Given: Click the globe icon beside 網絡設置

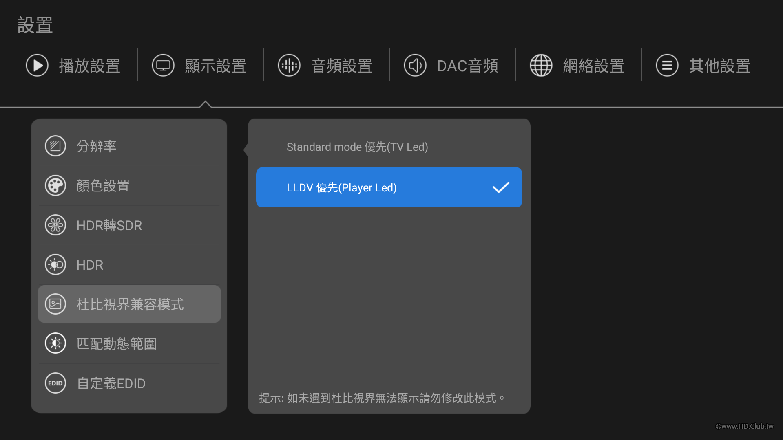Looking at the screenshot, I should point(541,66).
